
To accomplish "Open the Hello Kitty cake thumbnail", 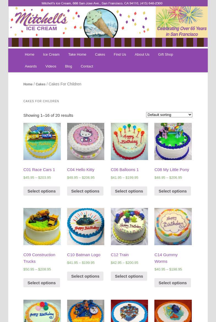I will click(86, 141).
